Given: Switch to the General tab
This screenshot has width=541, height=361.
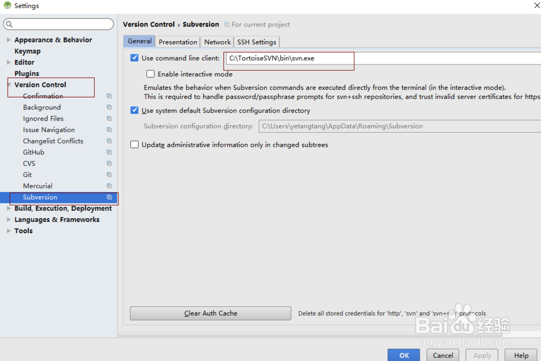Looking at the screenshot, I should pos(140,41).
